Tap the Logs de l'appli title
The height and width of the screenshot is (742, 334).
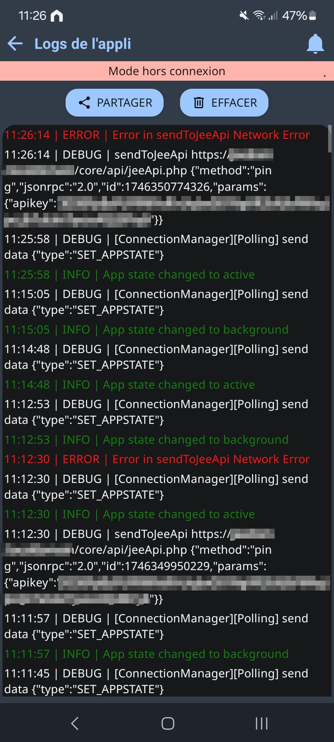(83, 44)
